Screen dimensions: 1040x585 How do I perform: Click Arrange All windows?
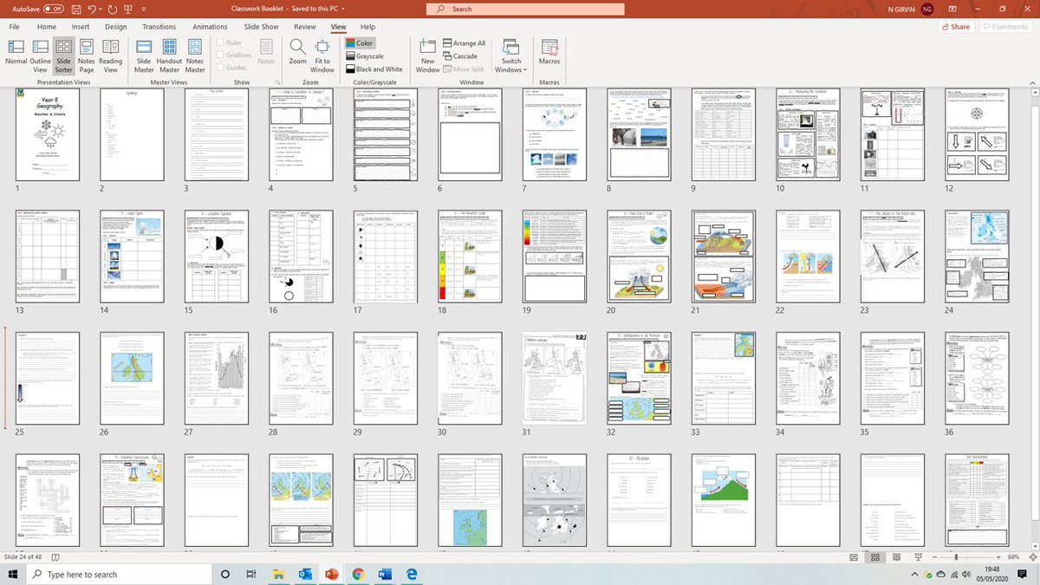click(x=465, y=43)
